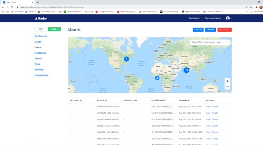Open Usage in sidebar
This screenshot has width=263, height=145.
[38, 42]
